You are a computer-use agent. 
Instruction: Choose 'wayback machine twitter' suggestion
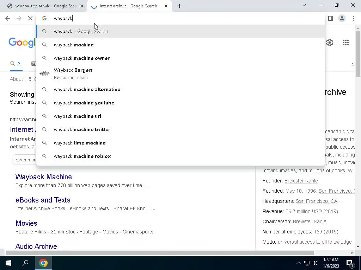click(x=180, y=129)
